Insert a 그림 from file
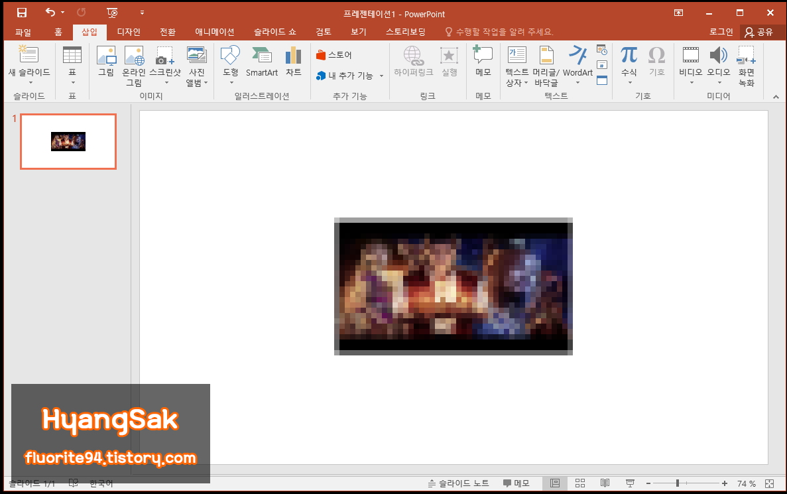This screenshot has width=787, height=494. click(106, 61)
